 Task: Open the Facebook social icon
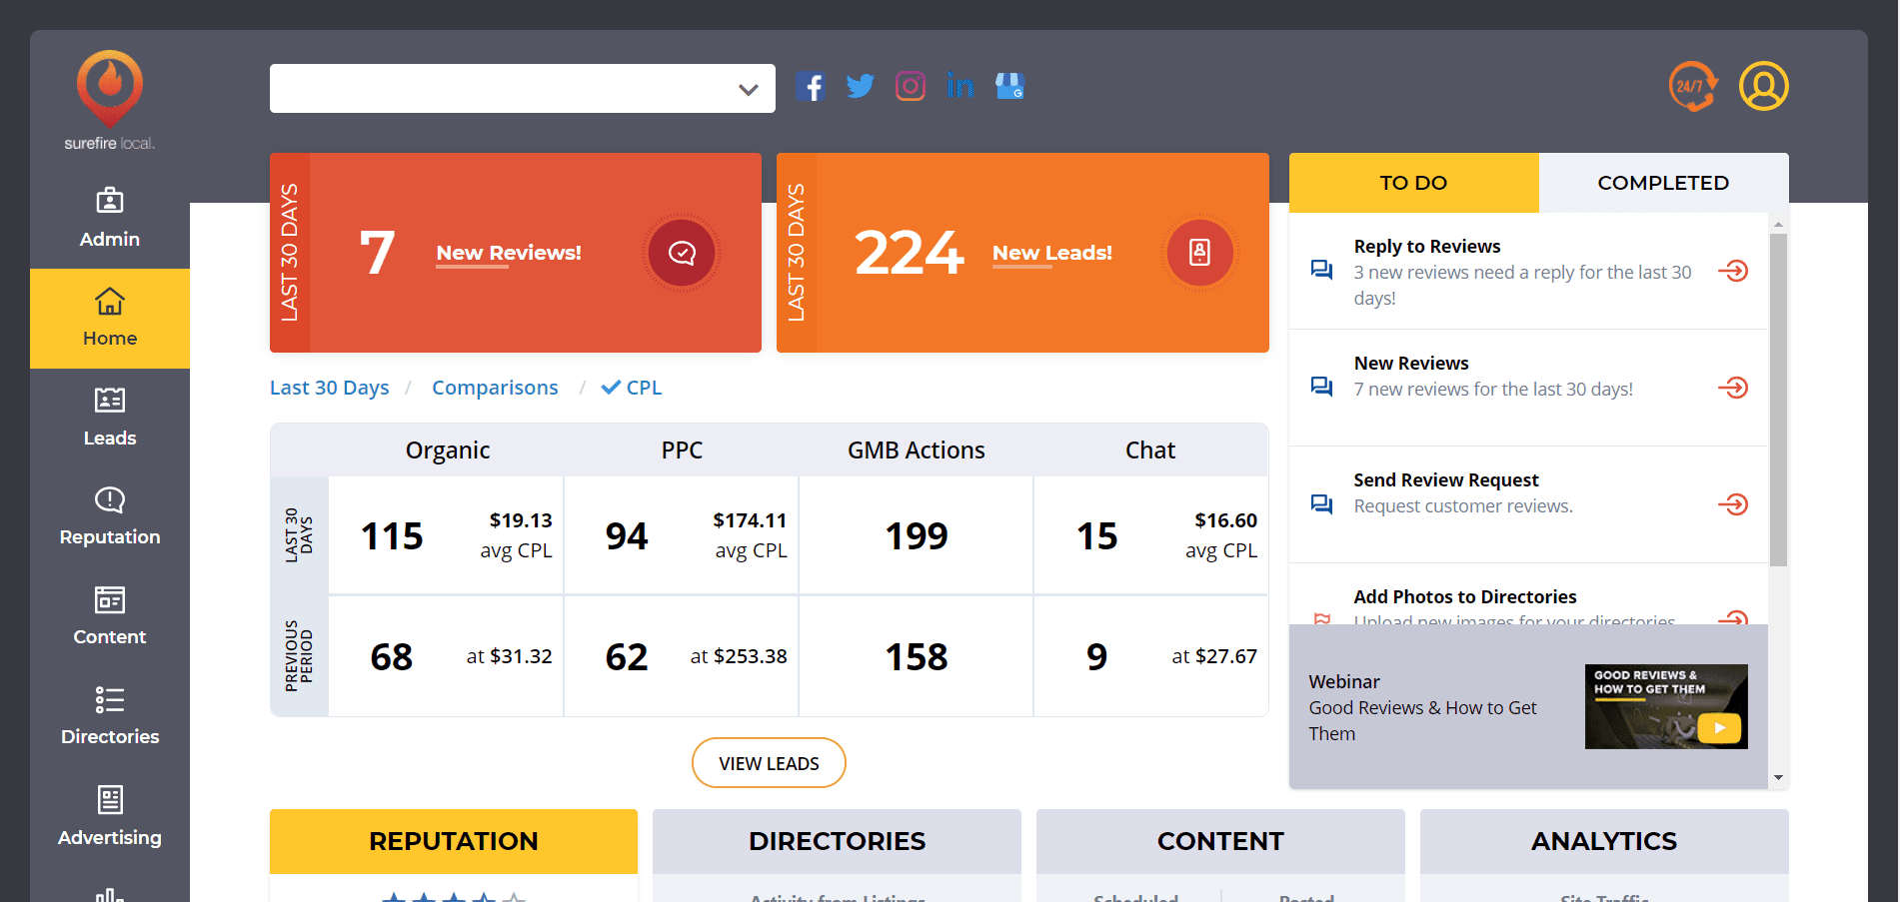tap(811, 87)
